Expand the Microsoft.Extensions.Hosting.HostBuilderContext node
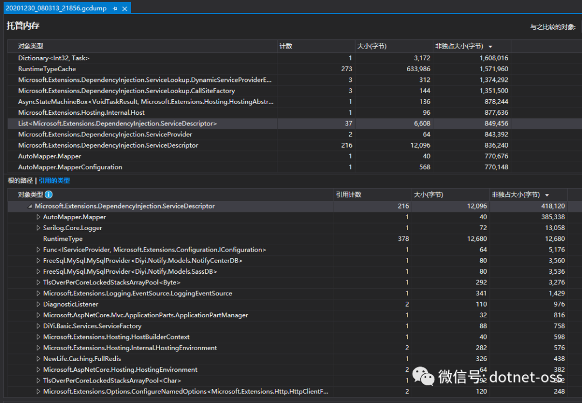 coord(38,336)
